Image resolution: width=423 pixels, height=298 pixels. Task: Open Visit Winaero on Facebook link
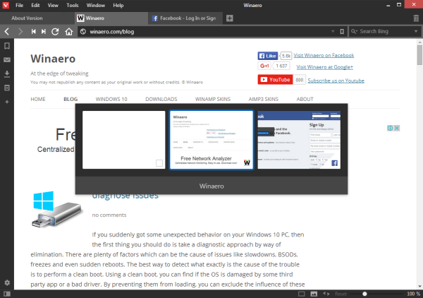(324, 55)
